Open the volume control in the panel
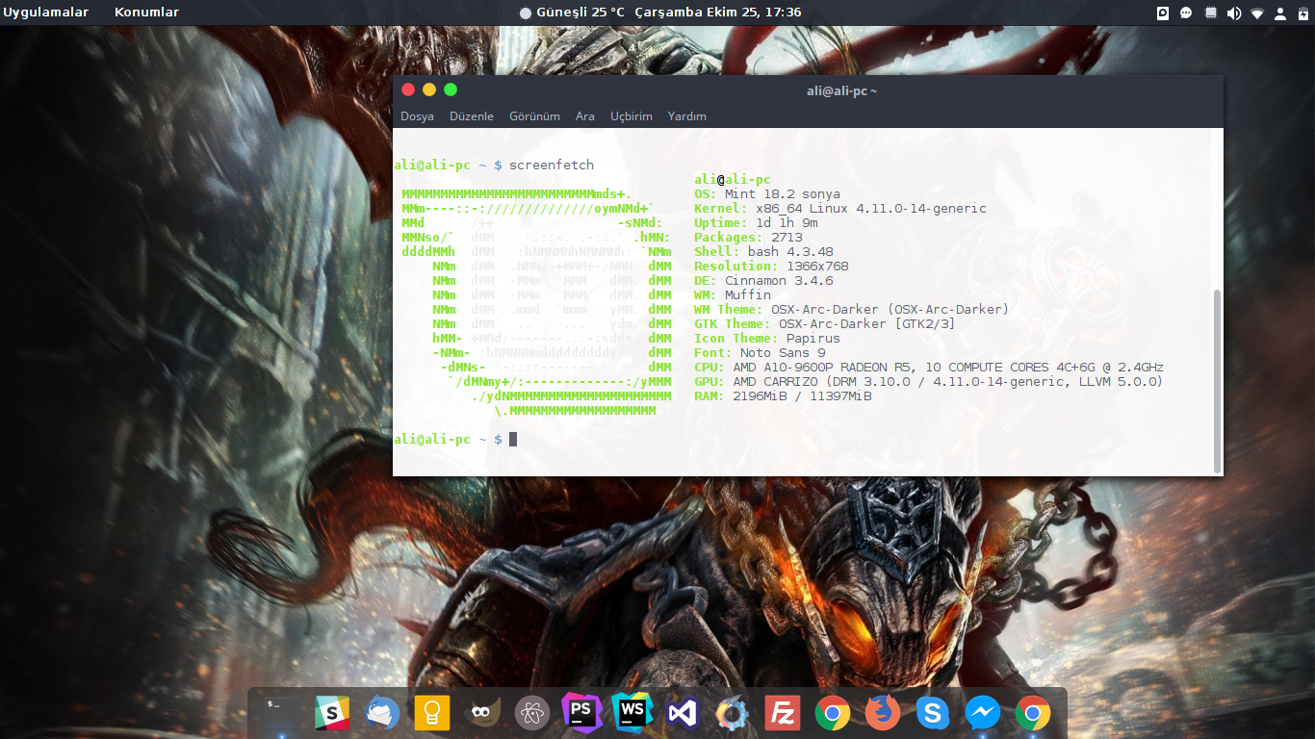Screen dimensions: 1315x739 click(1234, 13)
